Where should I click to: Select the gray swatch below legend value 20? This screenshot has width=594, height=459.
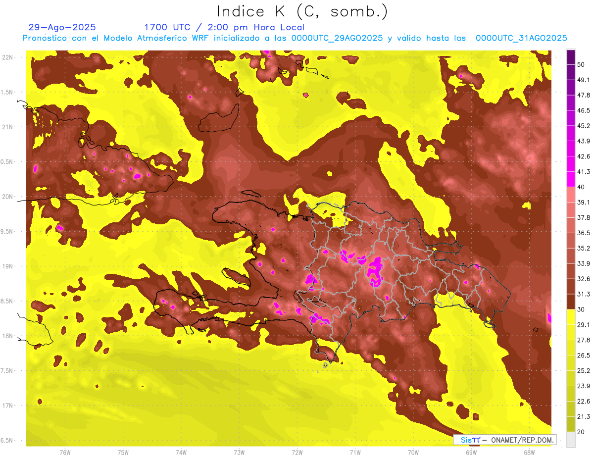pos(571,439)
